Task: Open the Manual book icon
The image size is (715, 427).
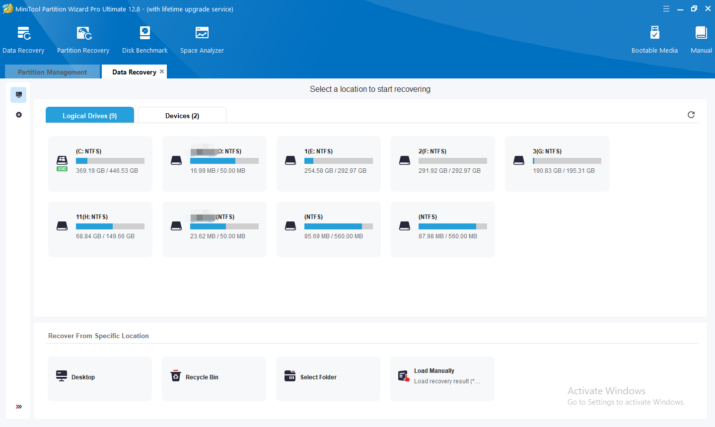Action: click(701, 40)
